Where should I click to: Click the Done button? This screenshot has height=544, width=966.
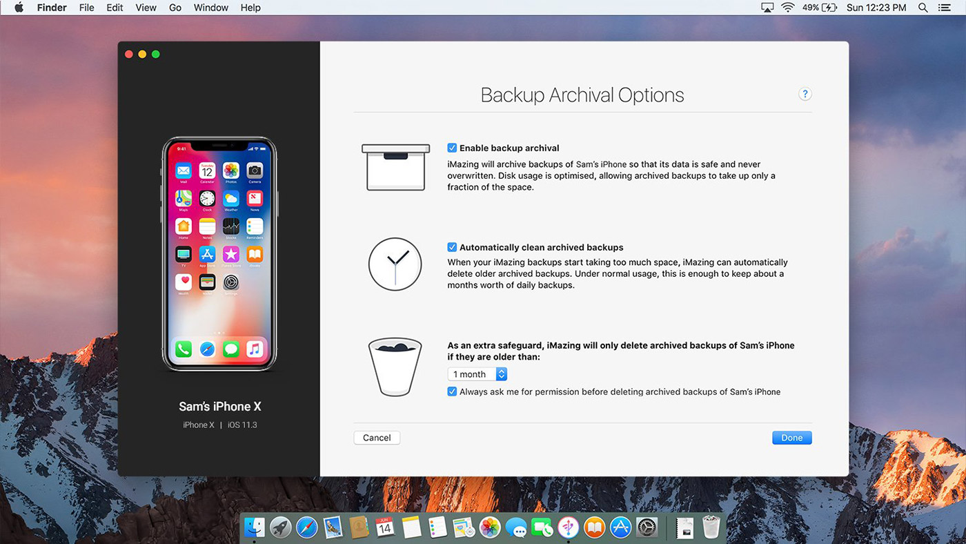pyautogui.click(x=791, y=438)
